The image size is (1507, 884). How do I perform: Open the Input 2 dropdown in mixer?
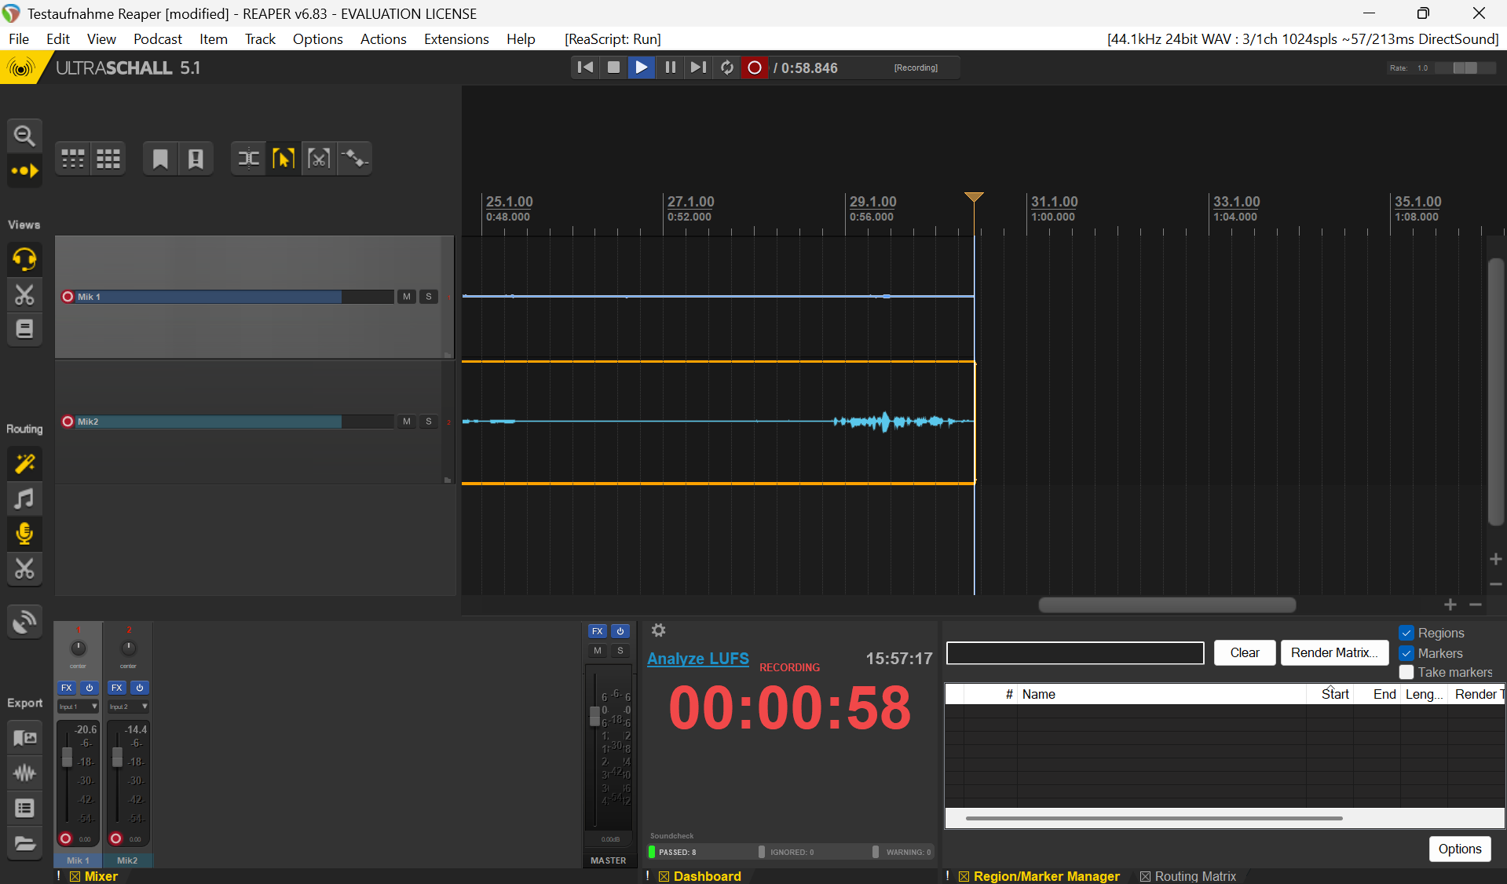(x=128, y=707)
